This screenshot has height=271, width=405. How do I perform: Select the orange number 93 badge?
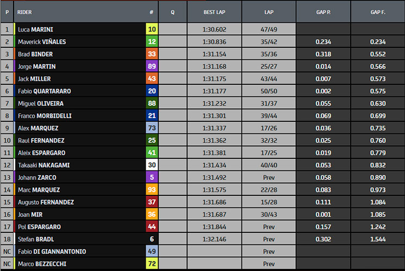152,190
